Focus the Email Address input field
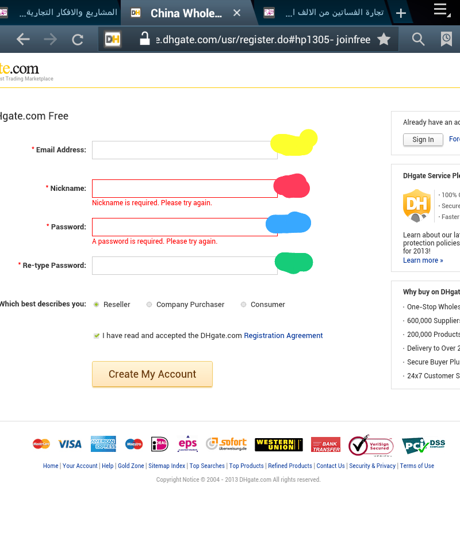Image resolution: width=460 pixels, height=560 pixels. pos(184,150)
